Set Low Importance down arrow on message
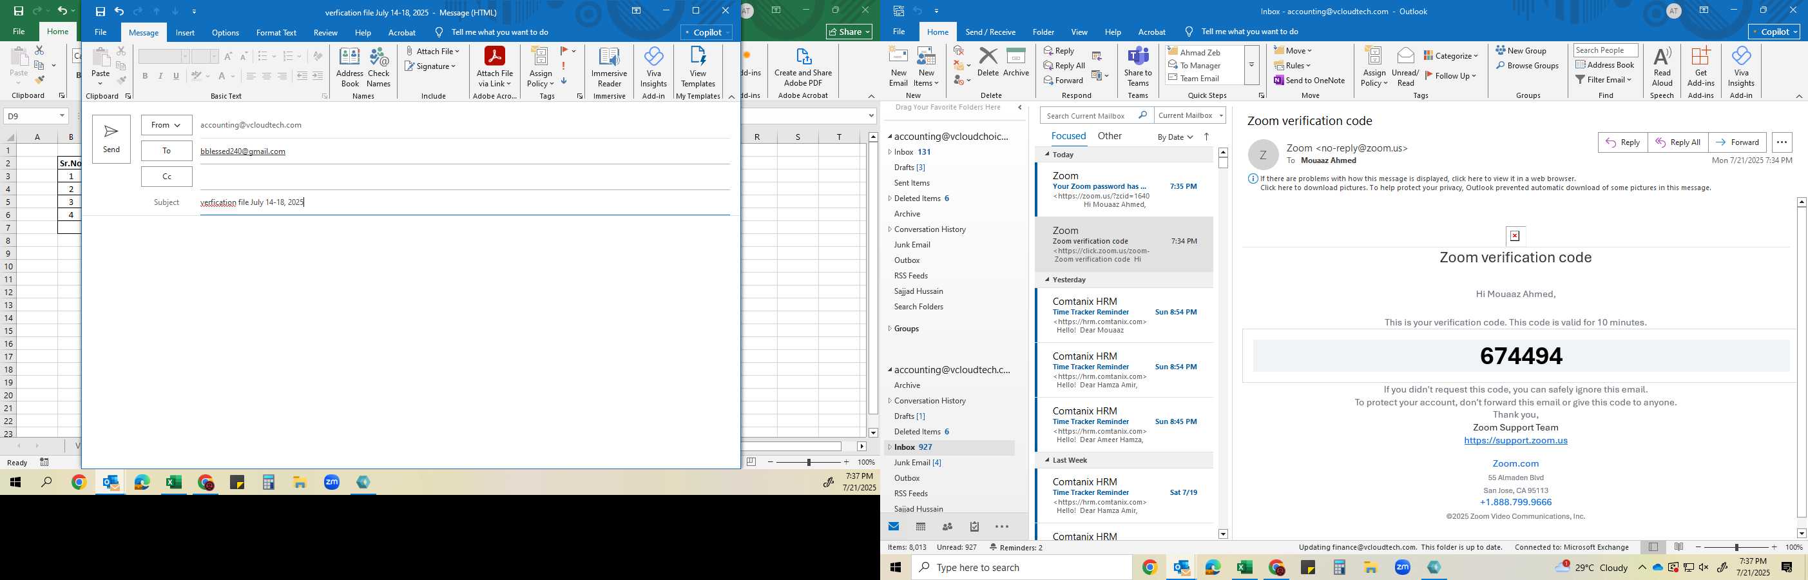Screen dimensions: 1808x580 tap(564, 80)
